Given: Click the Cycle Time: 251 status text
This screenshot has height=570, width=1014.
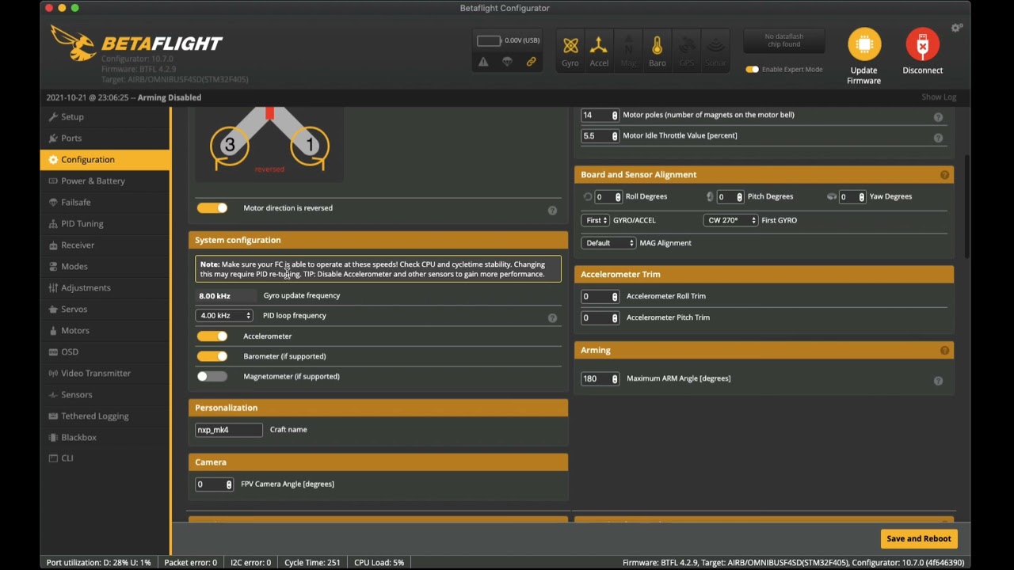Looking at the screenshot, I should point(312,563).
